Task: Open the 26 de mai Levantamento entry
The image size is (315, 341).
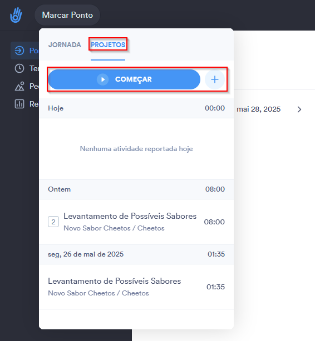Action: [x=136, y=287]
